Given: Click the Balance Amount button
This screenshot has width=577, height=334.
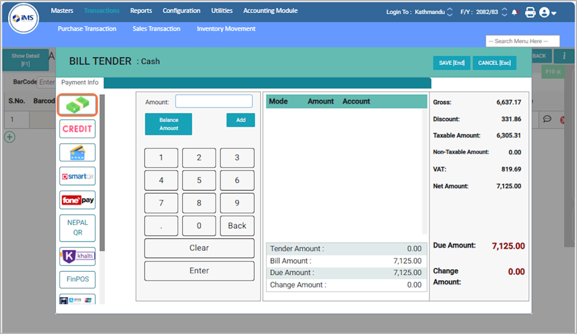Looking at the screenshot, I should point(169,124).
